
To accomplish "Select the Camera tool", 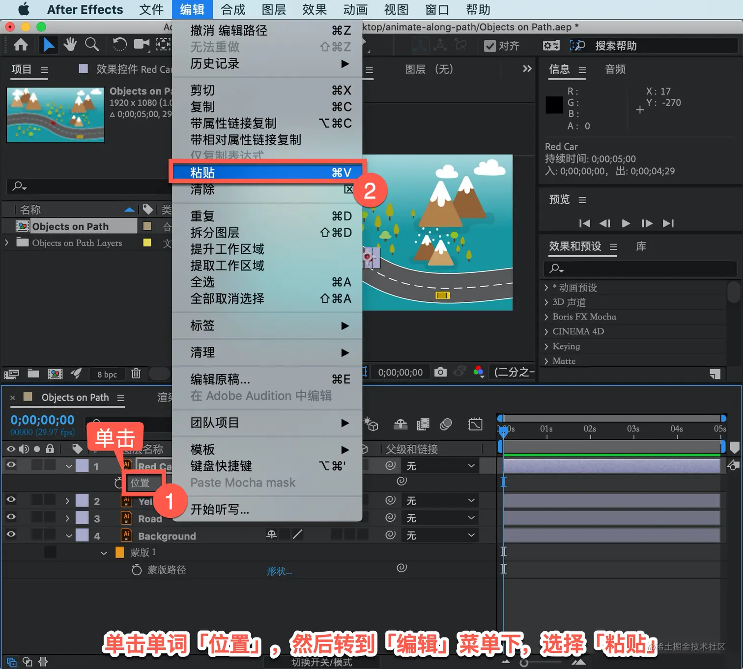I will (x=142, y=45).
